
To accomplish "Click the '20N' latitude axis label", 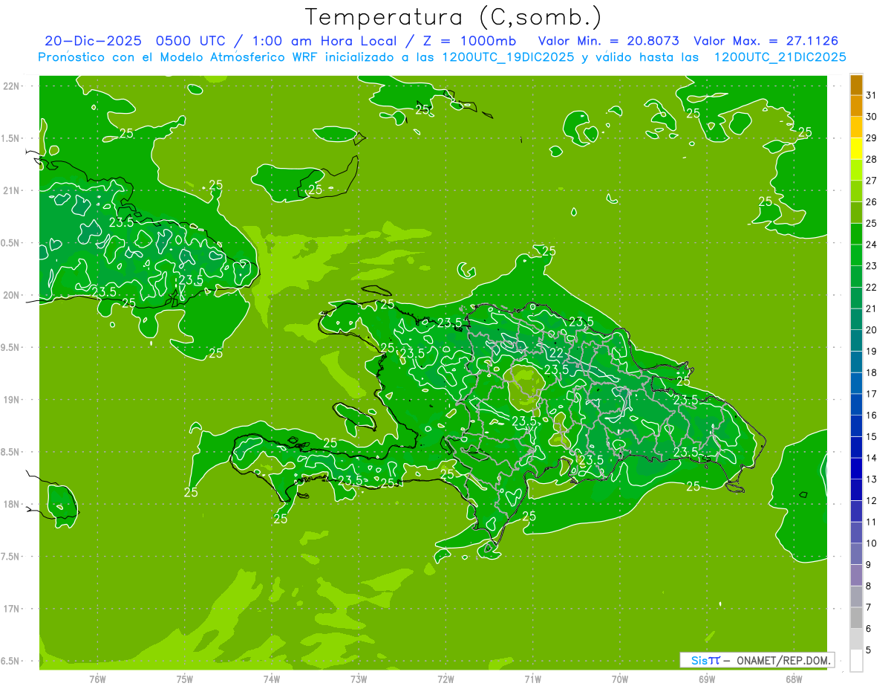I will coord(12,295).
